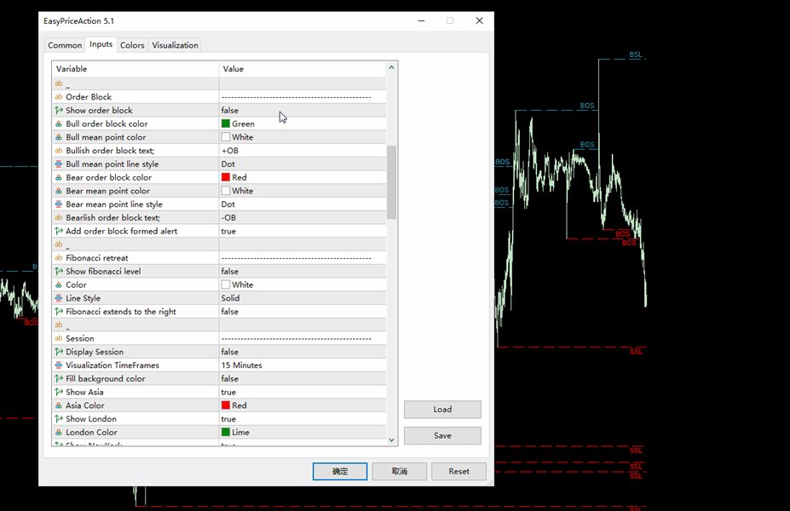Image resolution: width=790 pixels, height=511 pixels.
Task: Open the Visualization TimeFrames 15 Minutes dropdown
Action: 302,365
